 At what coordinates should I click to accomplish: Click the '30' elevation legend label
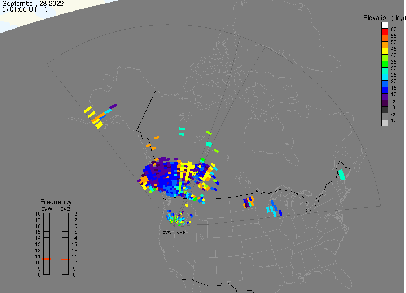click(x=394, y=68)
